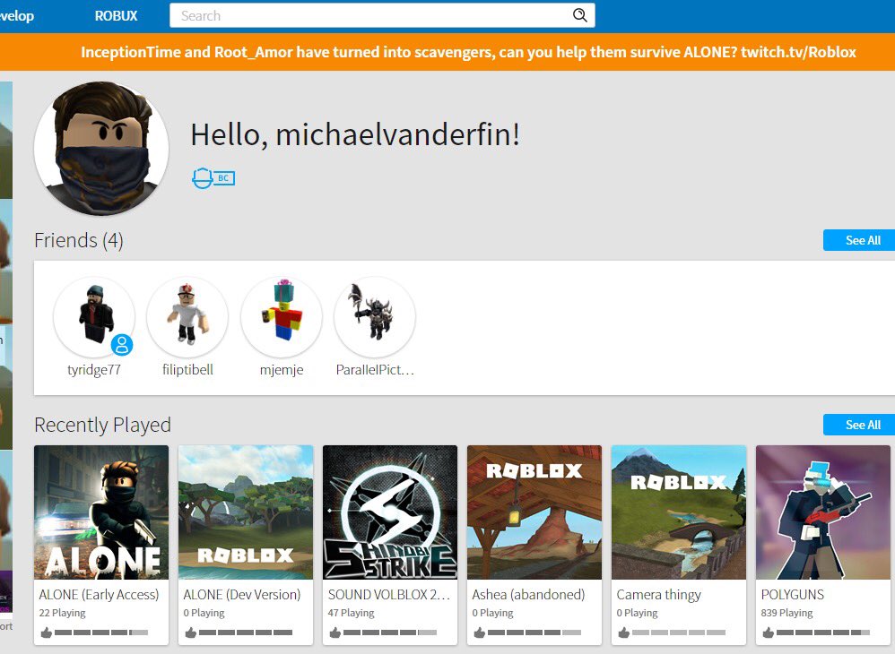The height and width of the screenshot is (654, 895).
Task: Click thumbs-up icon under SOUND VOLBLOX
Action: [x=335, y=632]
